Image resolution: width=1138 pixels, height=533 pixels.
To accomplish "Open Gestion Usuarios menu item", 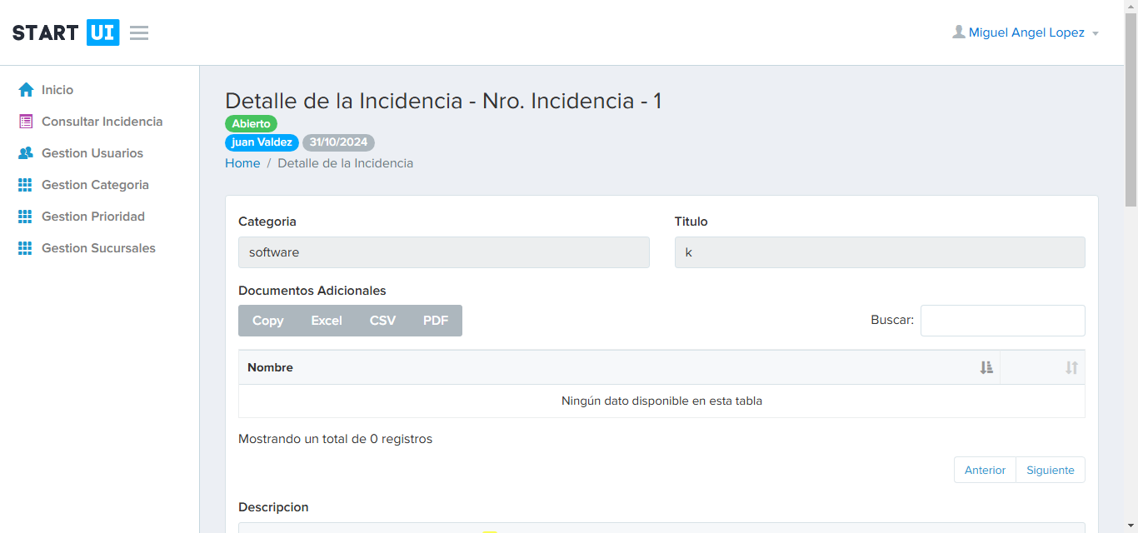I will [x=92, y=153].
